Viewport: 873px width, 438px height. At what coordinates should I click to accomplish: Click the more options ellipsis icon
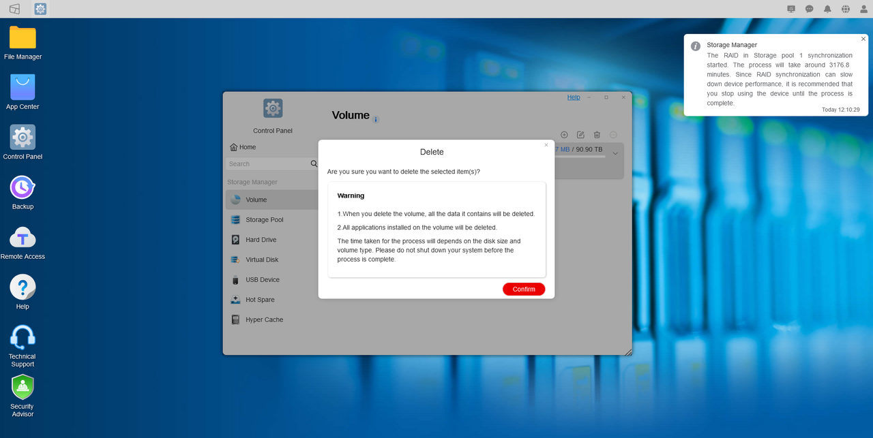click(x=613, y=135)
